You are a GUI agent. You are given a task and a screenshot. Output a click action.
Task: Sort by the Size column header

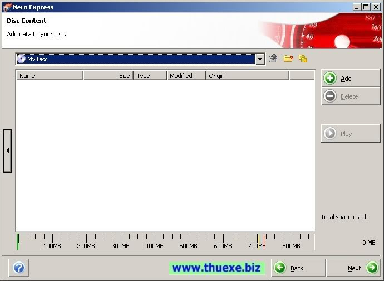[x=109, y=76]
